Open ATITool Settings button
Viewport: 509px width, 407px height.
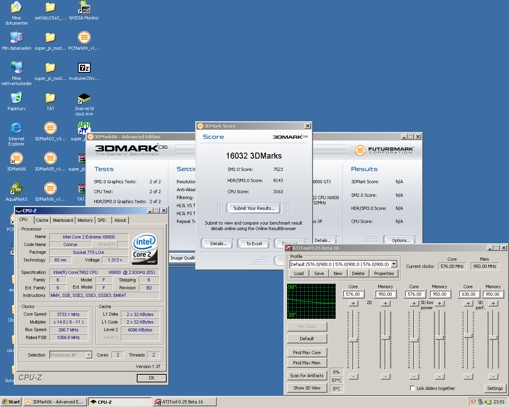(x=495, y=388)
